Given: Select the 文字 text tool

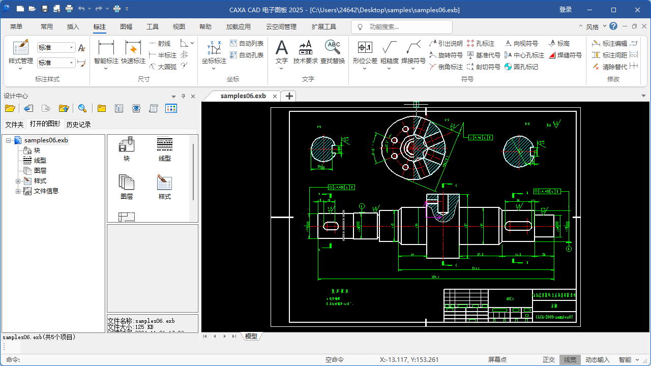Looking at the screenshot, I should coord(282,51).
